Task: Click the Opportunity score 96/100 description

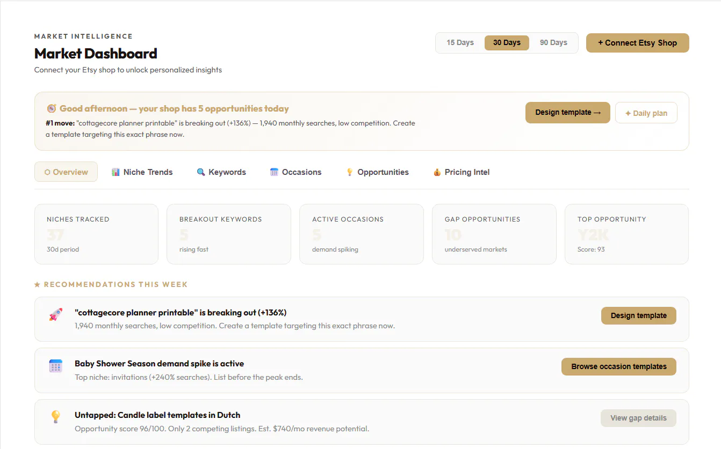Action: click(222, 429)
